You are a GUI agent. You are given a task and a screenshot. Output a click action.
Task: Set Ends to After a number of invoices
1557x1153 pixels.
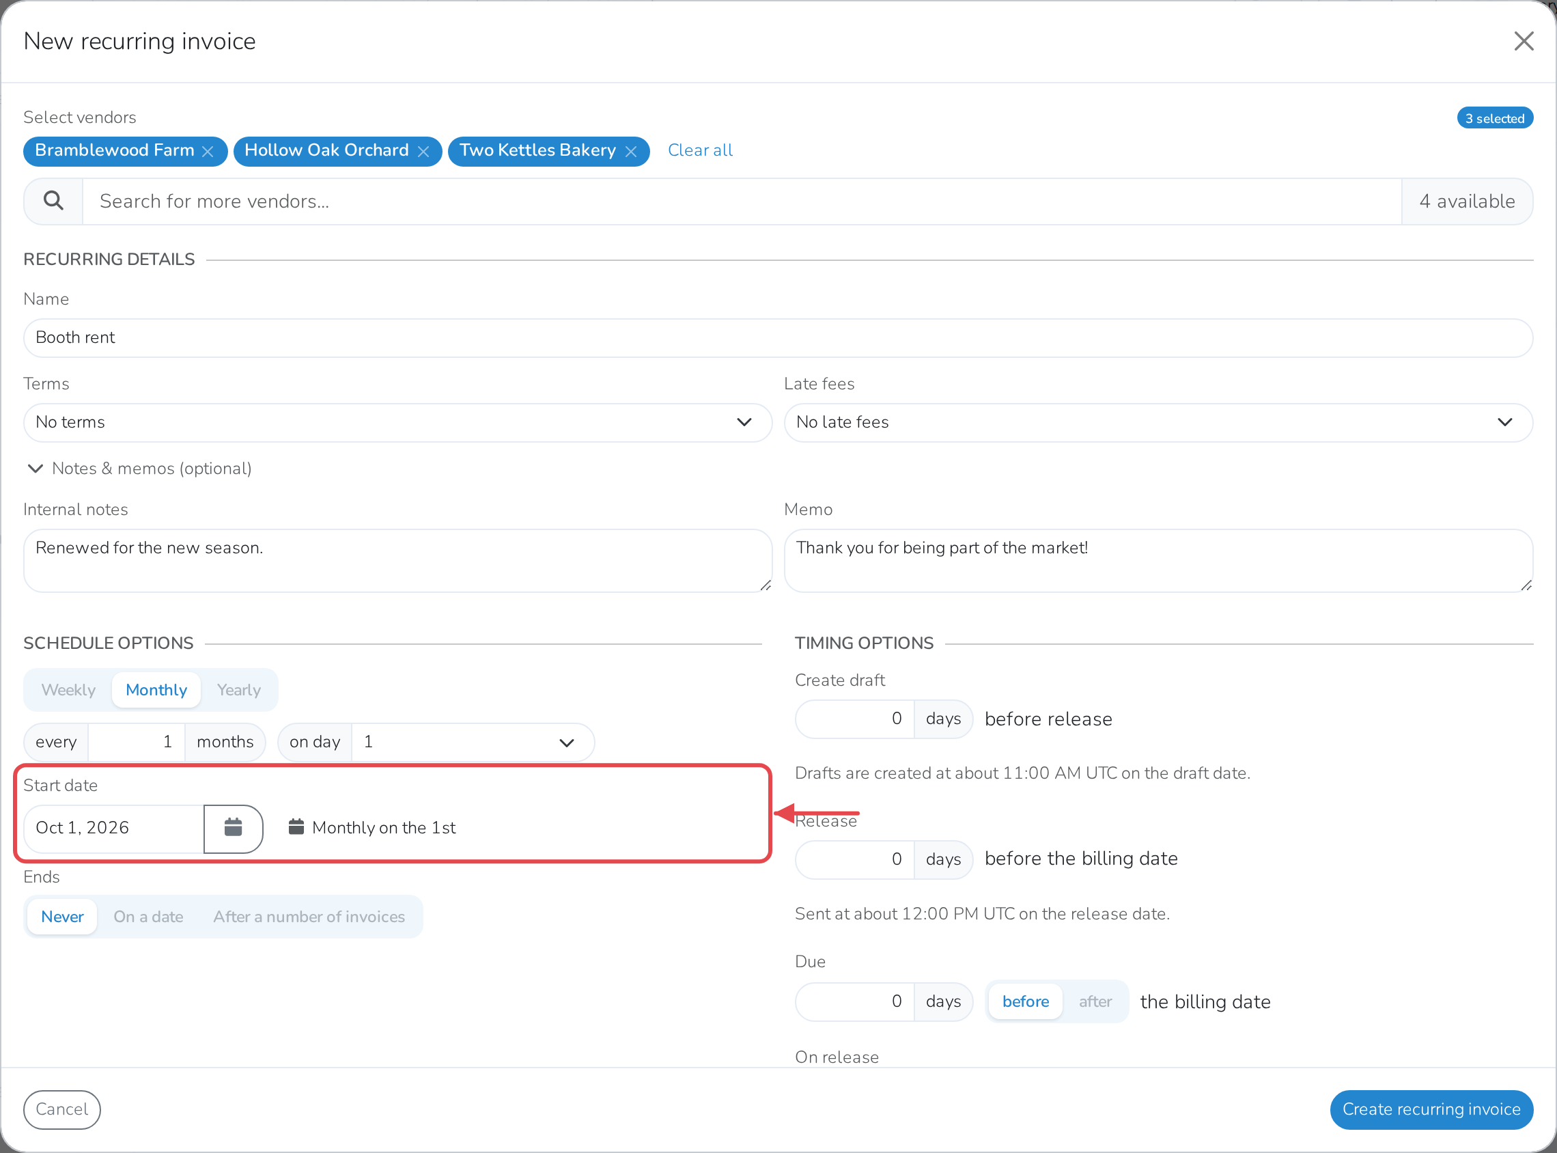pos(309,917)
